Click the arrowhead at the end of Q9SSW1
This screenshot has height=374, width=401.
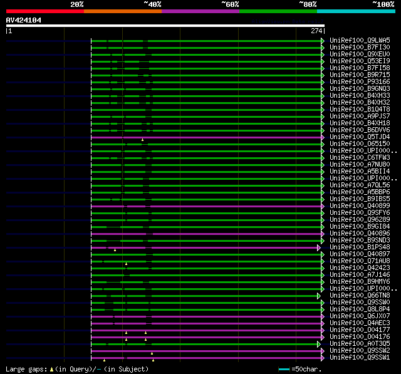tap(323, 358)
